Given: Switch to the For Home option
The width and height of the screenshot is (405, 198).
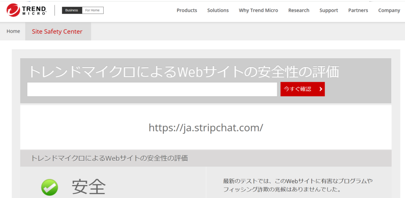Looking at the screenshot, I should 93,10.
